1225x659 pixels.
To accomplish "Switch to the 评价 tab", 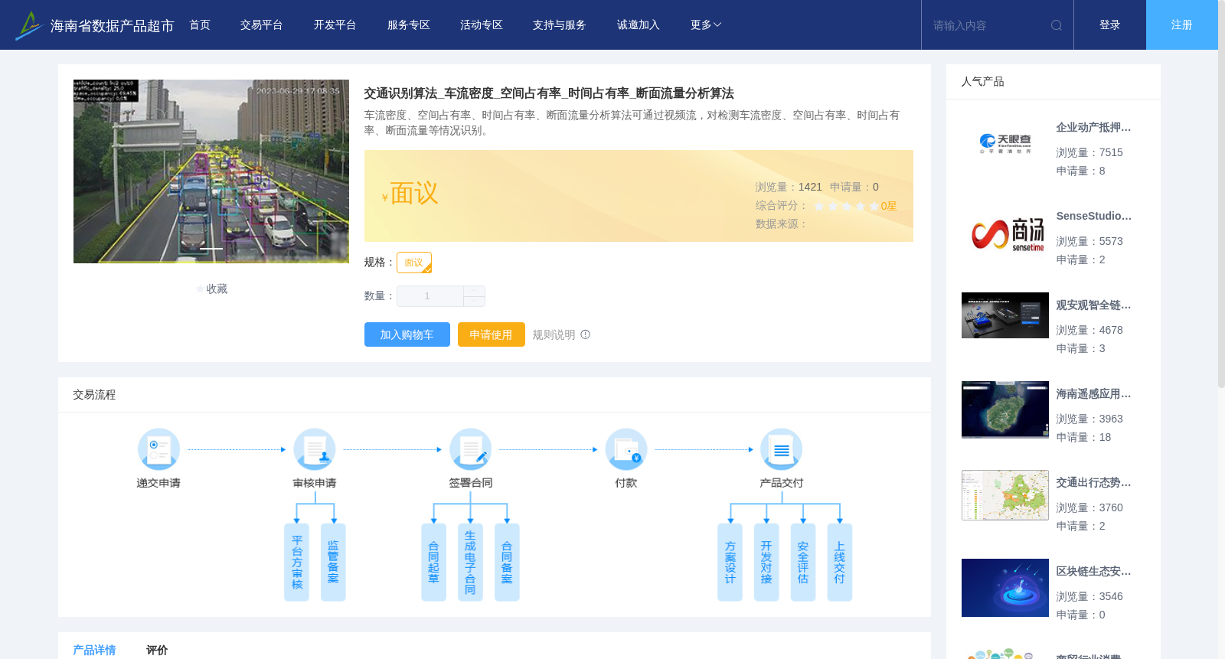I will coord(157,650).
